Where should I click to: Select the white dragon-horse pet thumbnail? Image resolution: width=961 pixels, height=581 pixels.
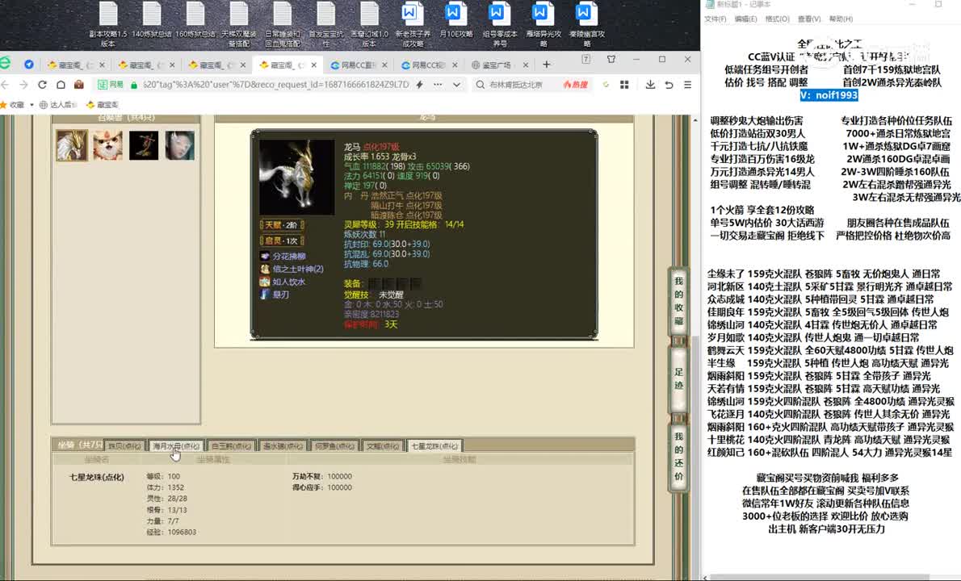(x=72, y=145)
